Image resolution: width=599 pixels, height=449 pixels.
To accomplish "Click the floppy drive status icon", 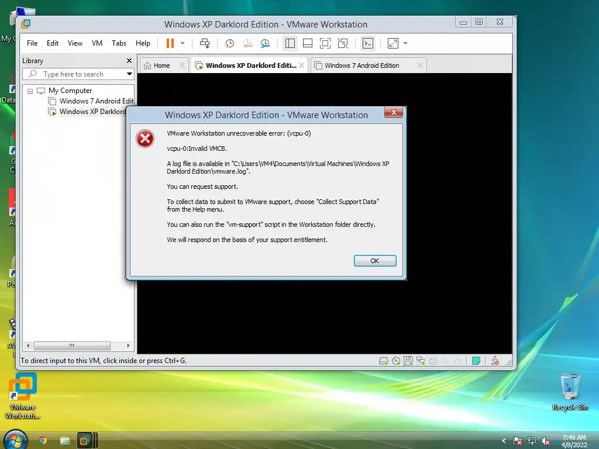I will click(408, 361).
